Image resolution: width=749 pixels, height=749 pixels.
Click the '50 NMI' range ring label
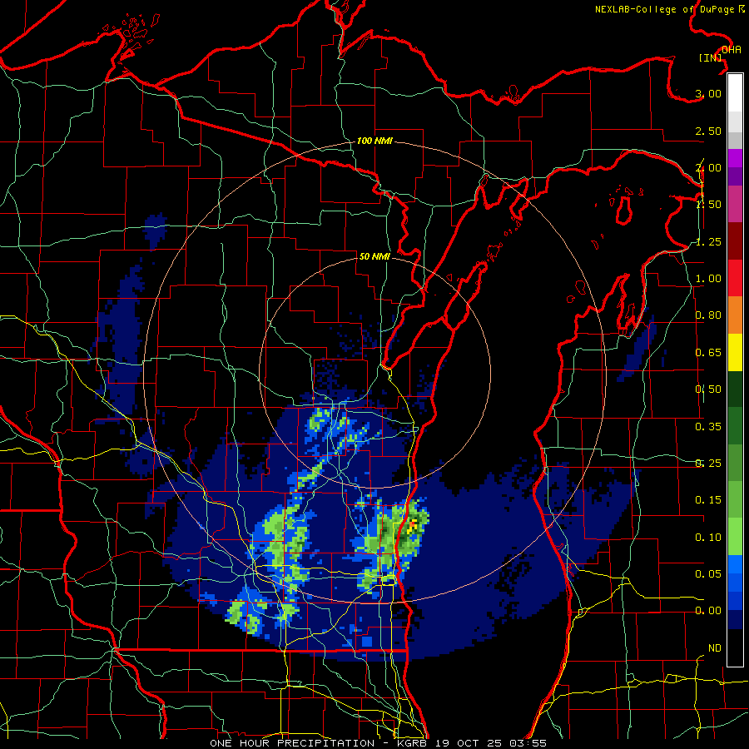point(374,256)
